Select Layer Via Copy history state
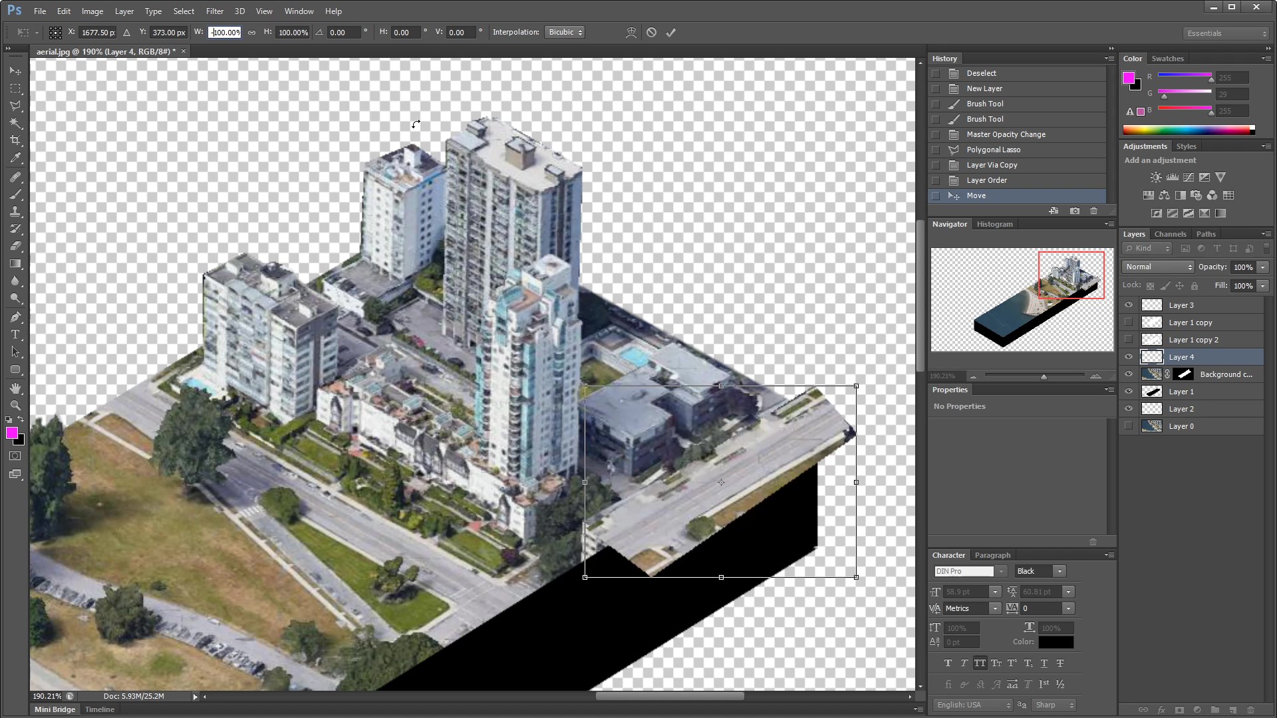1277x718 pixels. coord(1017,165)
